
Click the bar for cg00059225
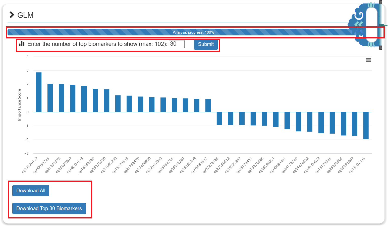coord(50,98)
